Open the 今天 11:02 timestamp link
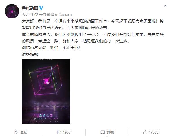Screen dimensions: 172x137 pyautogui.click(x=30, y=15)
